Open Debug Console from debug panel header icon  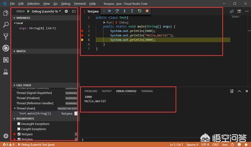pos(74,11)
